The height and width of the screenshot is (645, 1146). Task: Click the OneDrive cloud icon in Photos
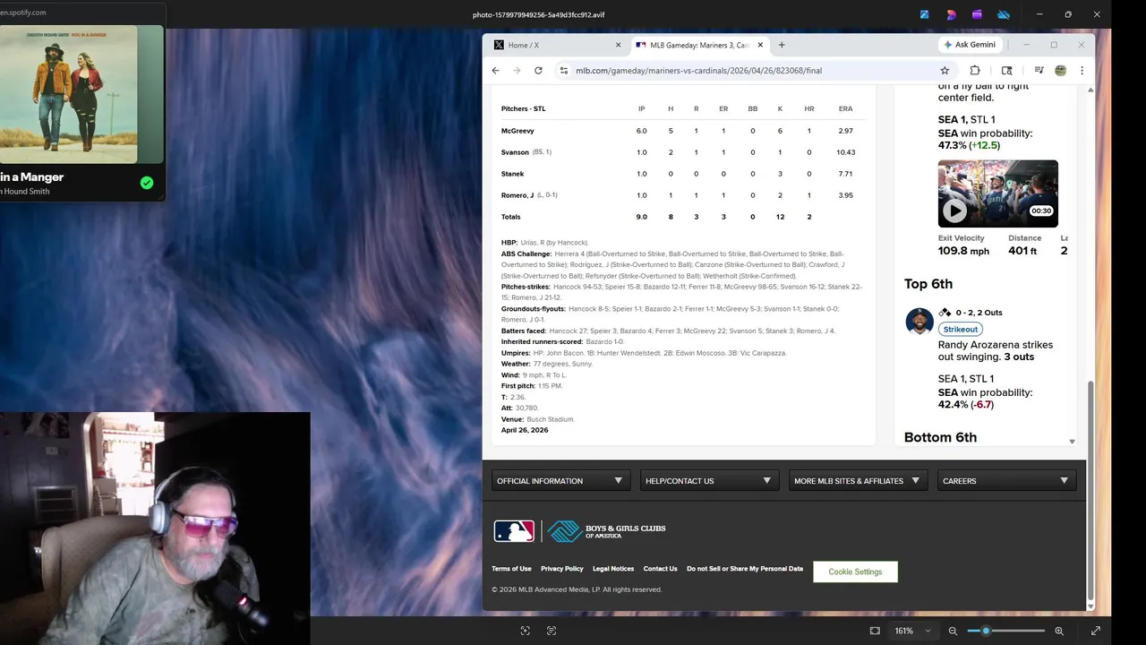(x=1004, y=14)
